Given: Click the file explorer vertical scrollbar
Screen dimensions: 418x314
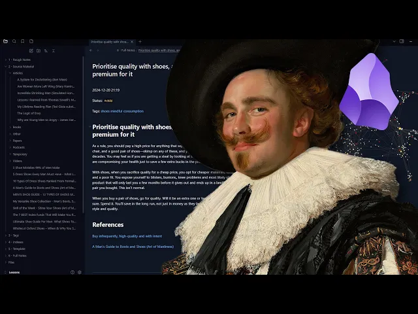Looking at the screenshot, I should point(84,135).
